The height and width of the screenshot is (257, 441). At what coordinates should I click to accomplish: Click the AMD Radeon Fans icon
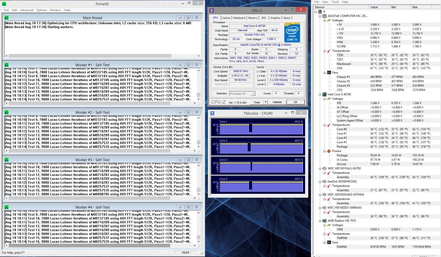(x=329, y=242)
